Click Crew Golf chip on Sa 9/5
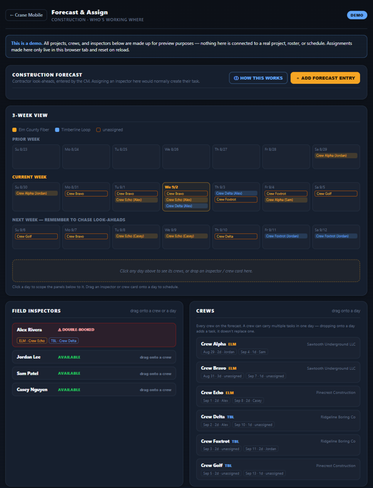Screen dimensions: 373x488 (336, 194)
